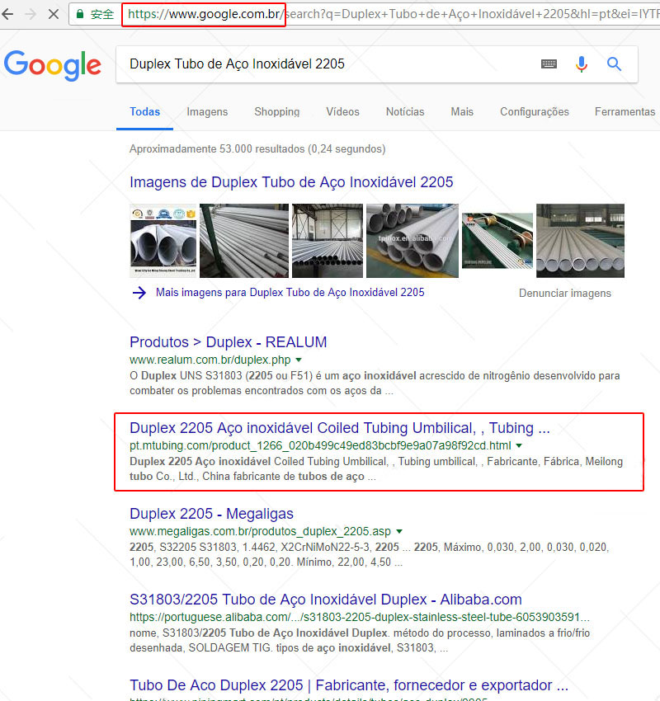
Task: Click Denunciar imagens link
Action: coord(564,293)
